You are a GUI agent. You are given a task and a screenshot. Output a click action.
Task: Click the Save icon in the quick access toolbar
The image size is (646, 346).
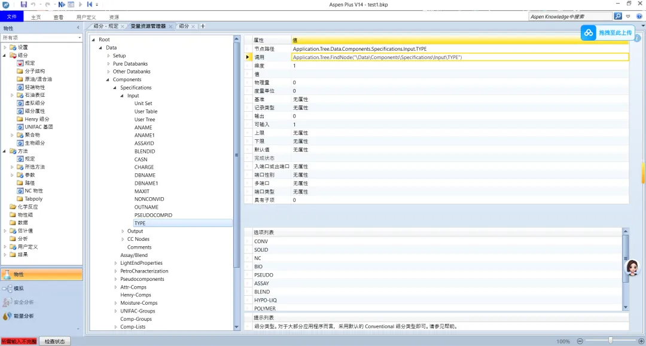click(23, 5)
